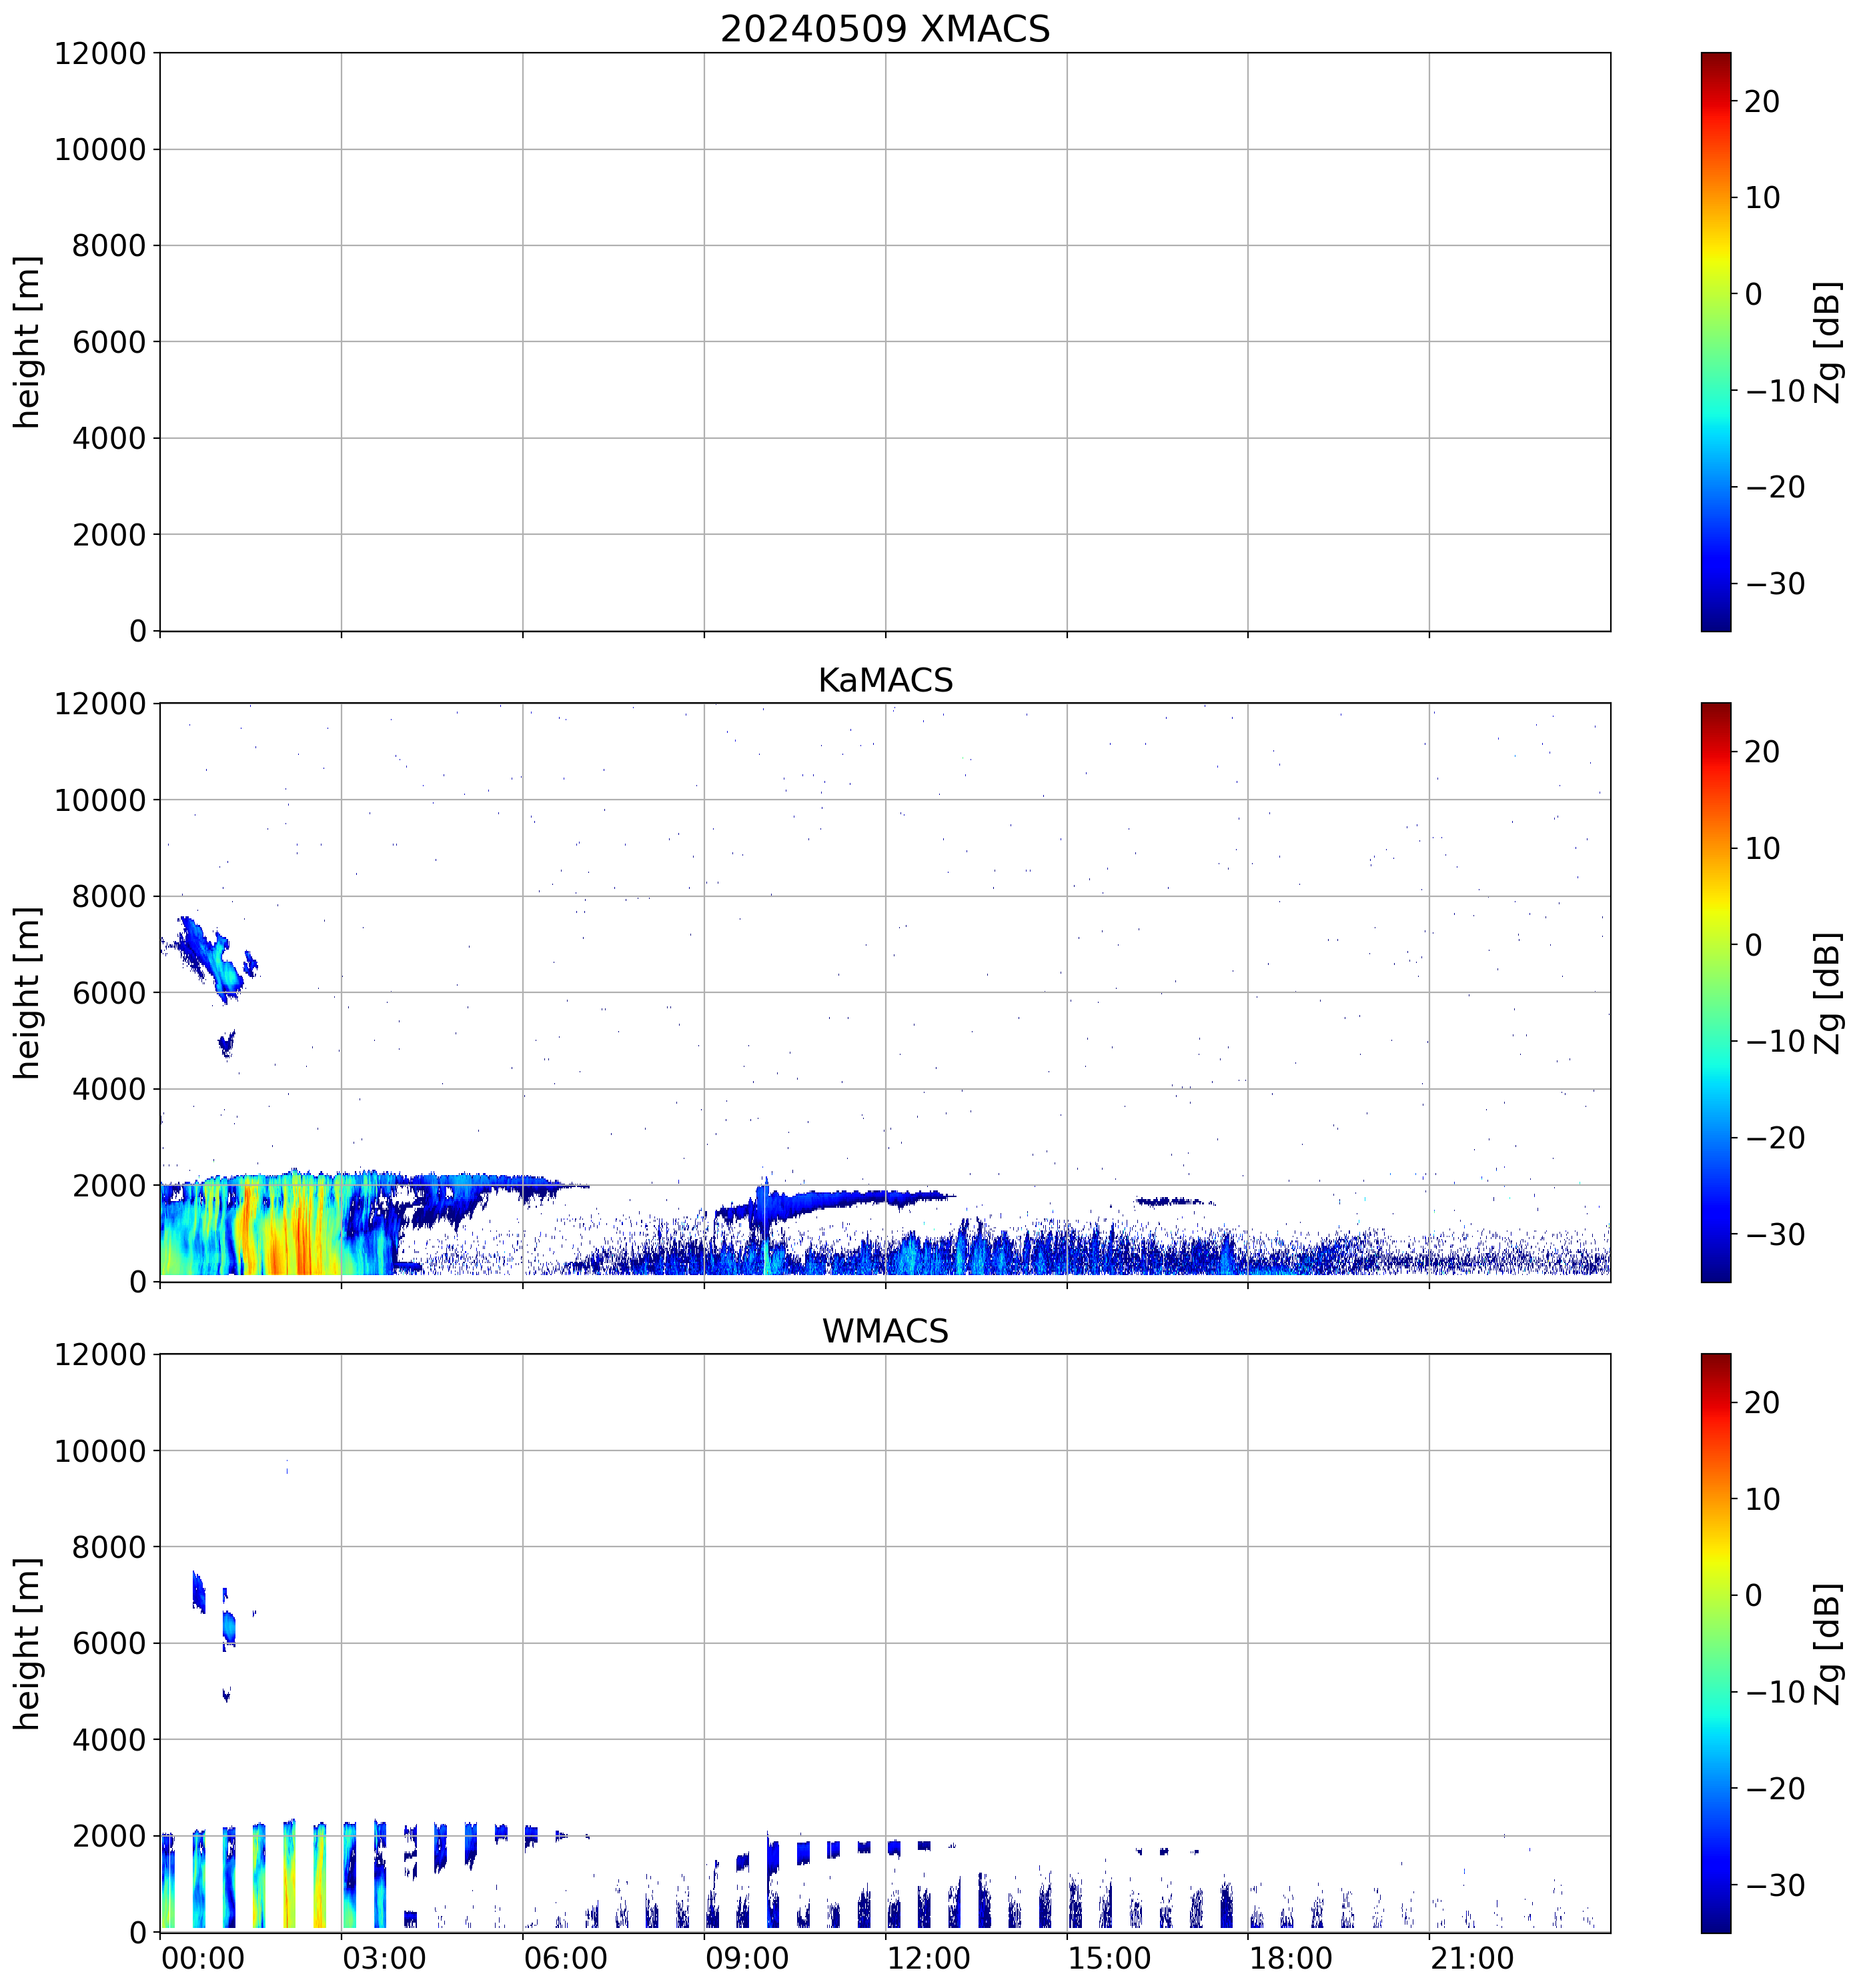Click the -30 tick on XMACS colorbar
This screenshot has width=1859, height=1988.
[1775, 584]
